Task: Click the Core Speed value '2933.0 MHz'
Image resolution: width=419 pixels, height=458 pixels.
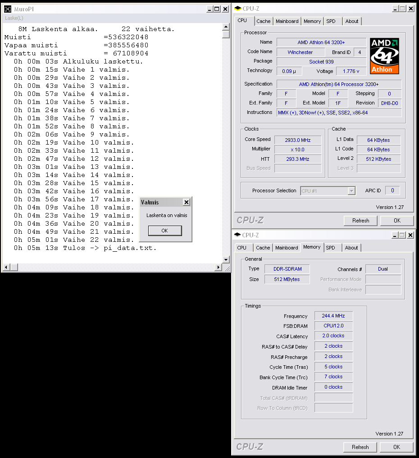Action: [x=298, y=140]
